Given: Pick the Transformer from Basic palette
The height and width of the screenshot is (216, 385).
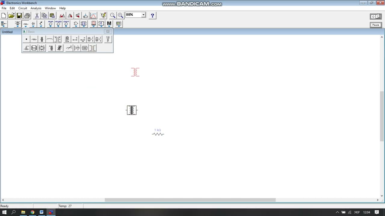Looking at the screenshot, I should click(57, 39).
